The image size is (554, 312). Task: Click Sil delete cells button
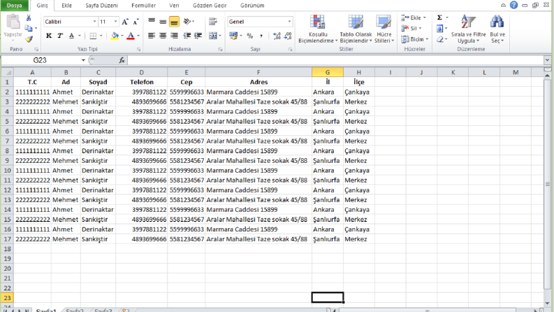[411, 28]
